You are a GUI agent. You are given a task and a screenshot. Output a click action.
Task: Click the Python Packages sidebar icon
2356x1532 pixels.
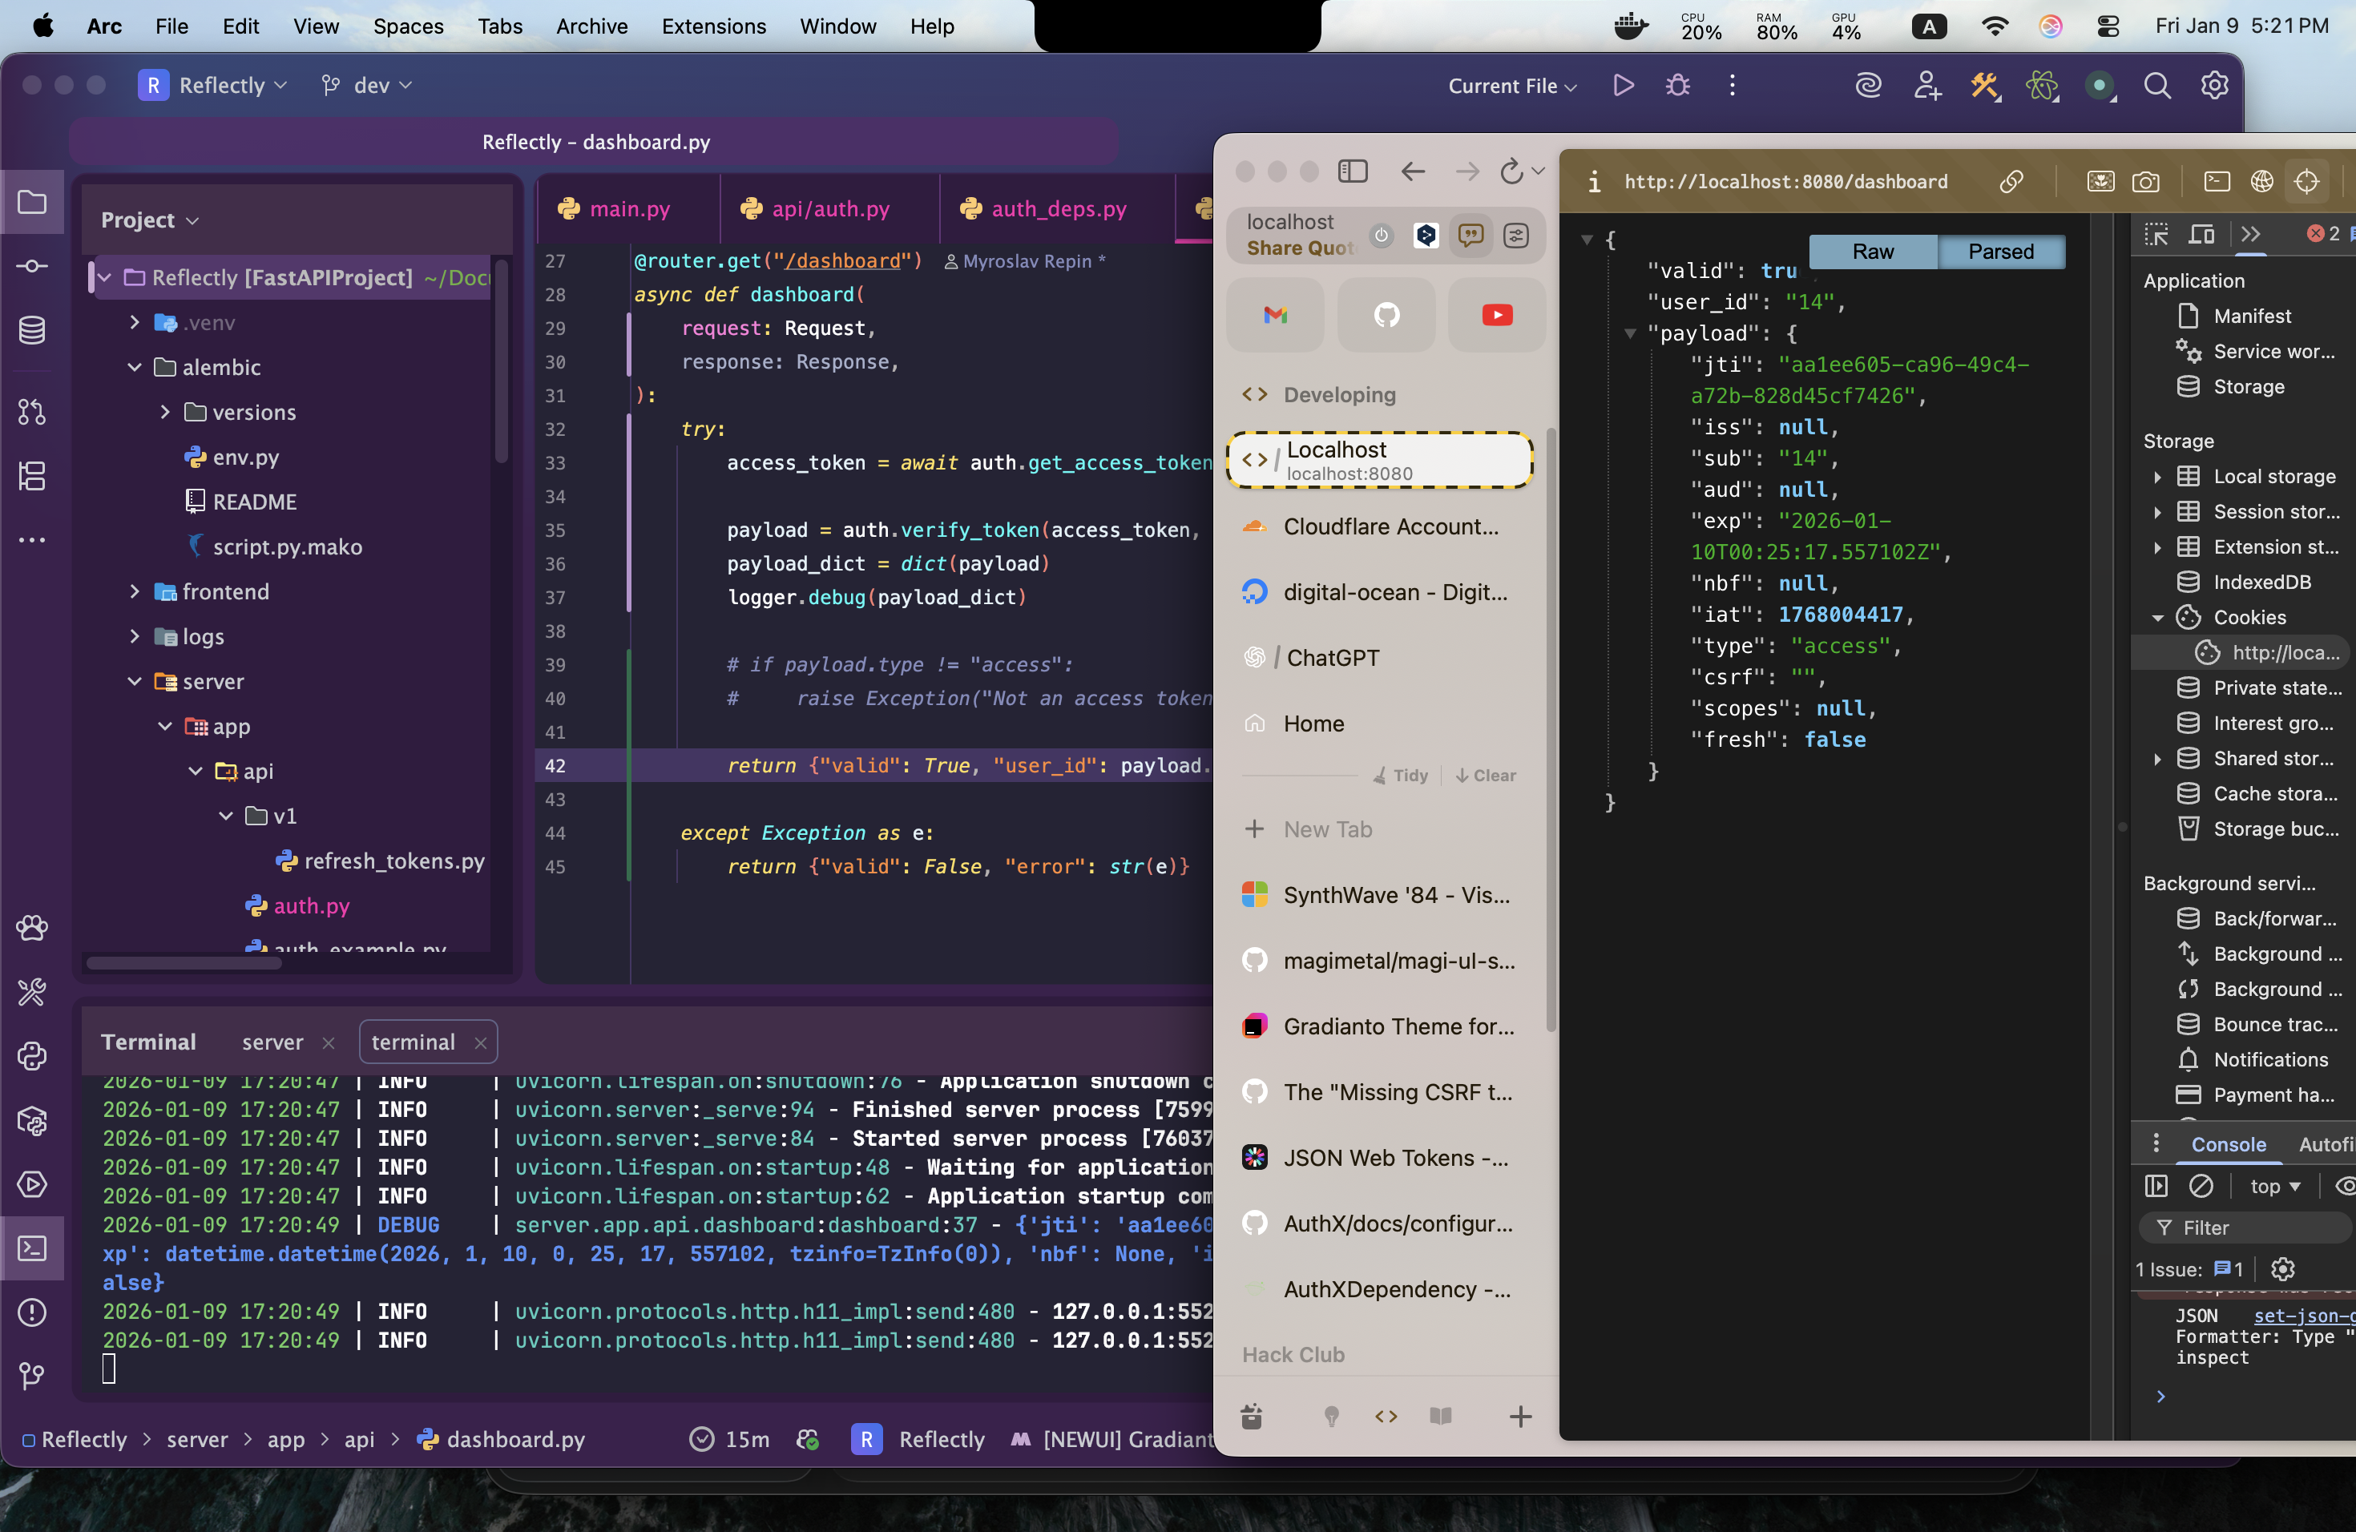click(x=32, y=1120)
